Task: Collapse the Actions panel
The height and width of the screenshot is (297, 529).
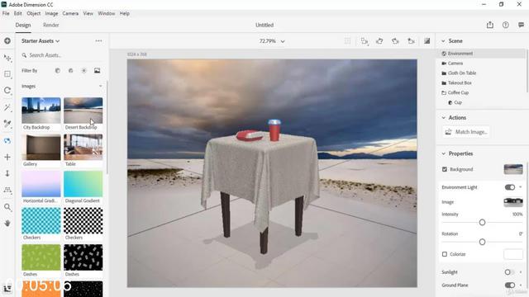Action: click(x=443, y=118)
